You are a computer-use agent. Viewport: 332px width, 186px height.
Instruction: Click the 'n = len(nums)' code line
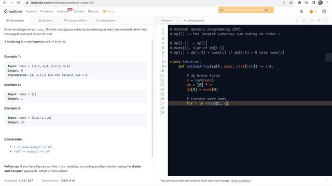(x=200, y=81)
